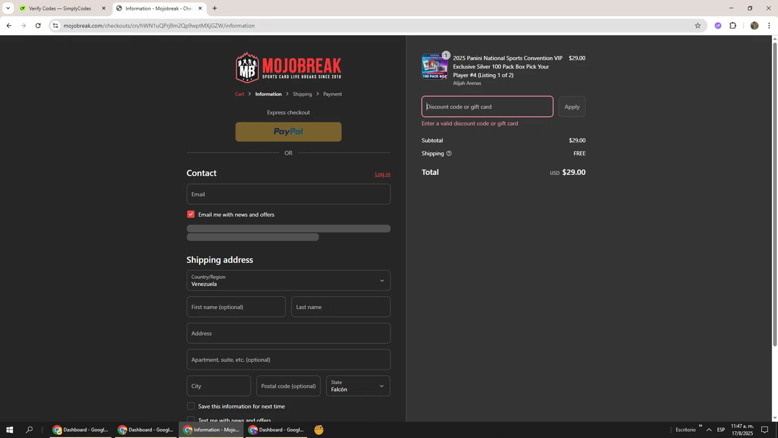Click the page vertical scrollbar
This screenshot has height=438, width=778.
coord(775,195)
